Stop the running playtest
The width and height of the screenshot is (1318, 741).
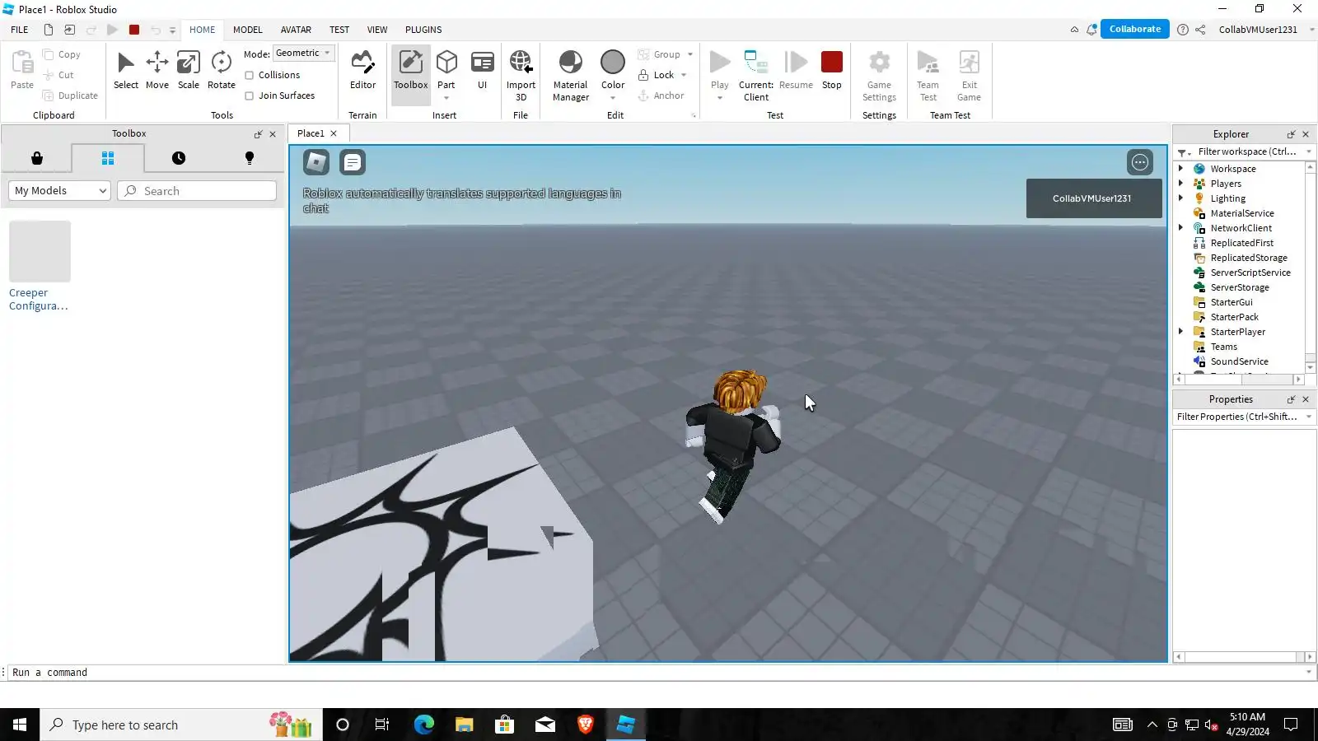coord(832,71)
